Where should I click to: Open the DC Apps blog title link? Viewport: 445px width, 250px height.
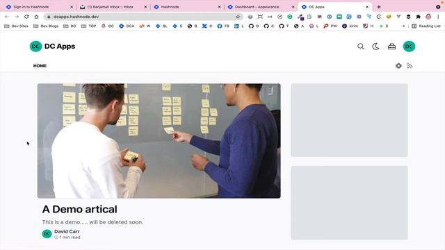60,47
